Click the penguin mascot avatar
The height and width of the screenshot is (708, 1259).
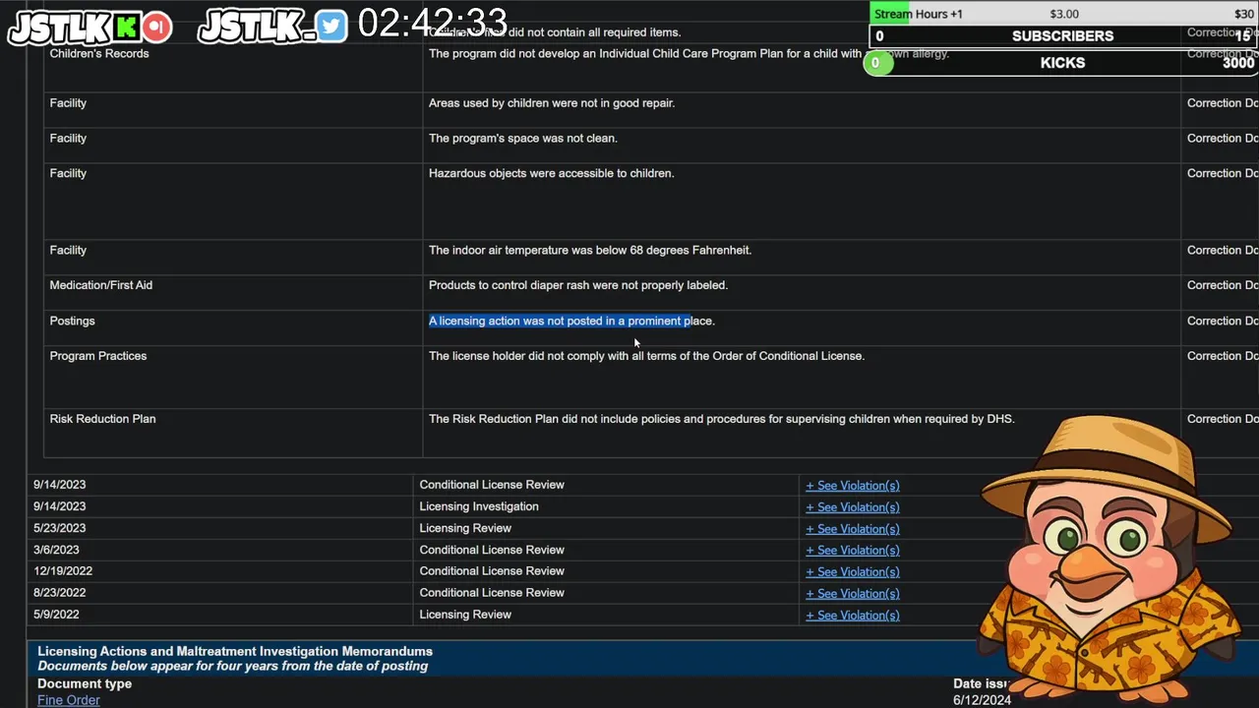[x=1107, y=560]
